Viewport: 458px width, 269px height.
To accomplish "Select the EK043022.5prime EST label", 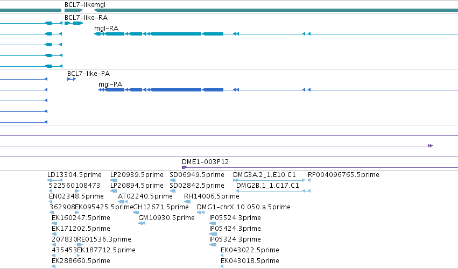I will (250, 250).
